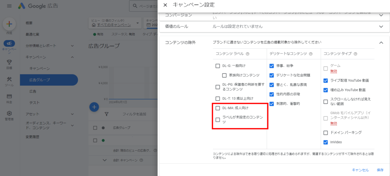Open the 管理者 gear icon

tap(9, 113)
